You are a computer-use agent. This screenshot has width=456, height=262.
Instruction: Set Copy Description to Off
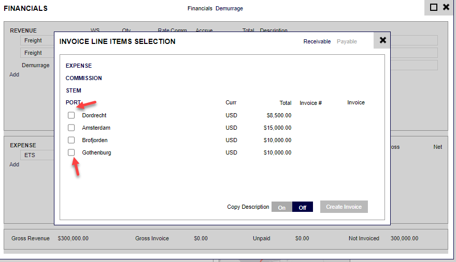pyautogui.click(x=303, y=207)
